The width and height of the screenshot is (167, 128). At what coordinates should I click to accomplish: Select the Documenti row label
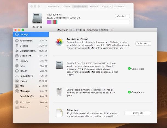point(26,56)
